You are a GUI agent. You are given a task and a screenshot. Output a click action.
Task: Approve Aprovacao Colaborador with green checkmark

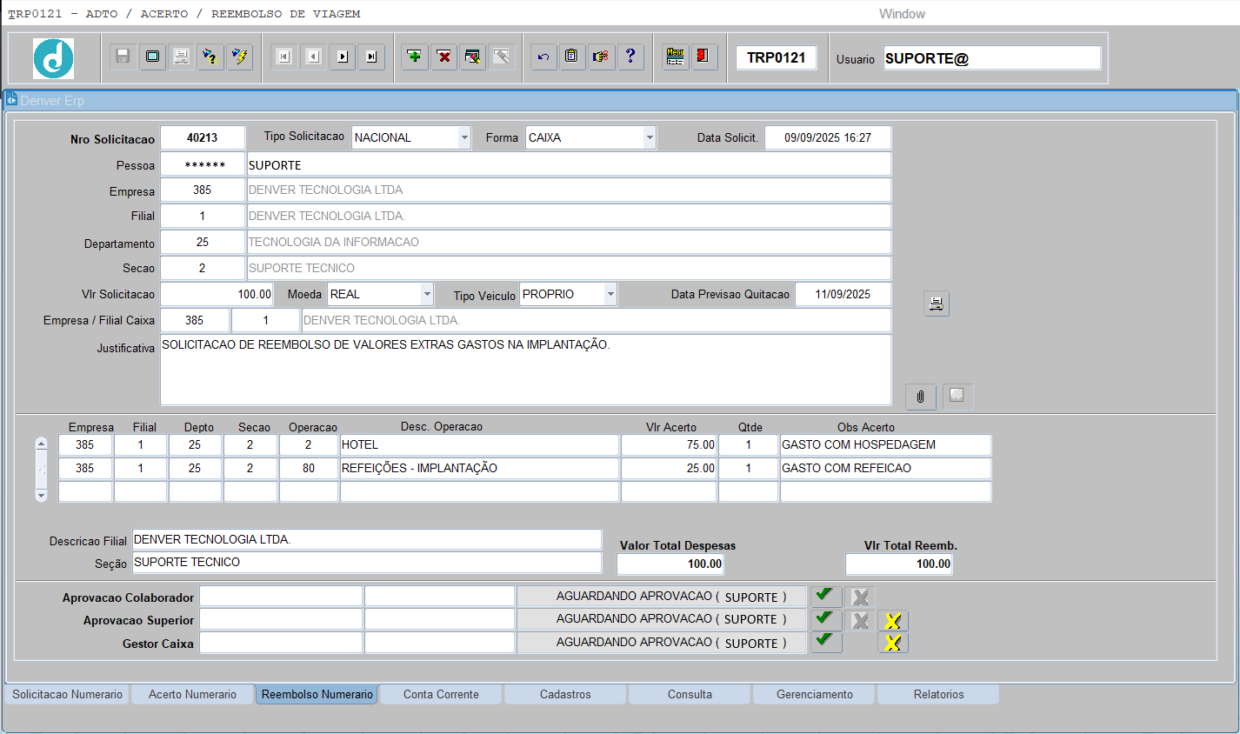click(x=825, y=596)
